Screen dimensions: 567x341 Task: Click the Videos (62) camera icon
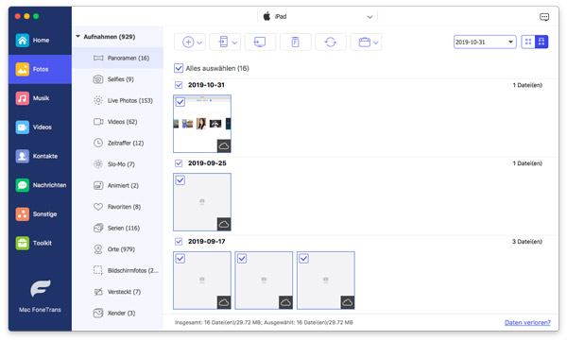[x=98, y=122]
